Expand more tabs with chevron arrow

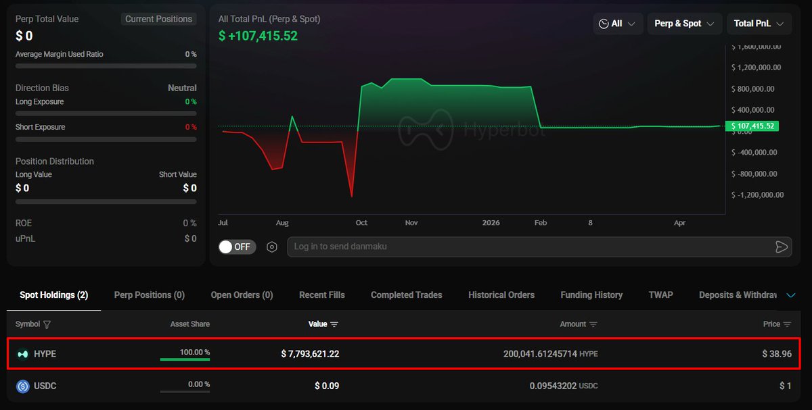click(x=791, y=295)
